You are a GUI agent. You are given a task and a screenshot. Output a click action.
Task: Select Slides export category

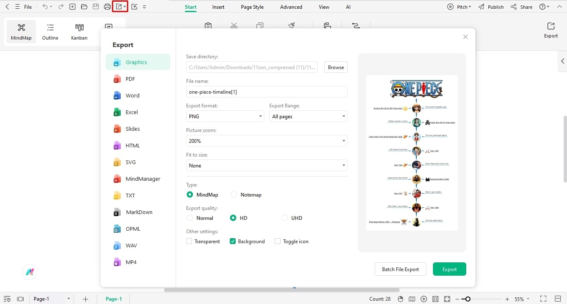[138, 129]
